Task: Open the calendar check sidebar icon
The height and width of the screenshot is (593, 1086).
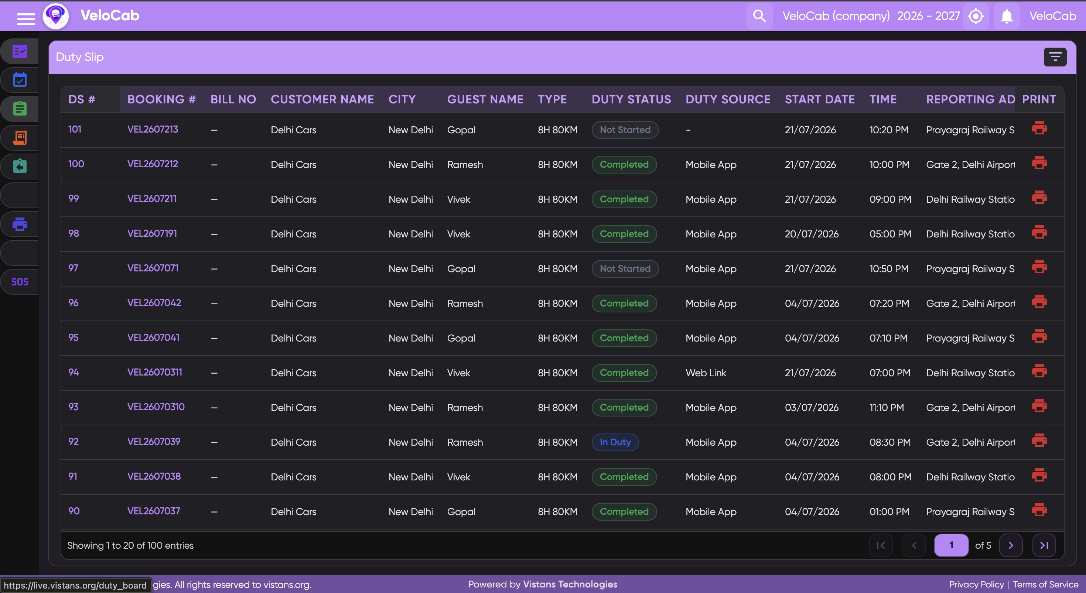Action: click(x=20, y=80)
